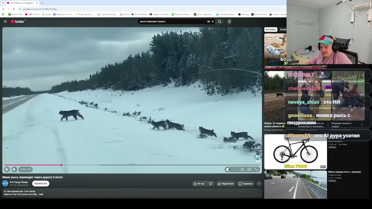The width and height of the screenshot is (372, 209).
Task: Save the video with Сохранить
Action: pos(246,184)
